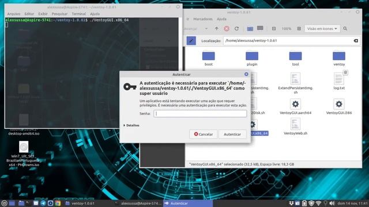Open the Arquivo menu in terminal
This screenshot has height=207, width=369.
coord(14,14)
